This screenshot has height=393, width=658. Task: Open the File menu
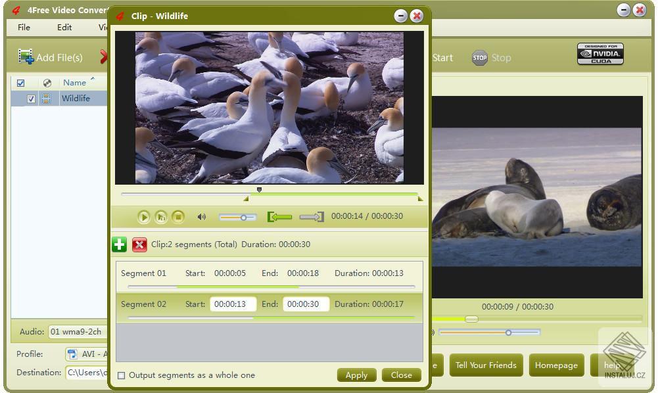click(x=24, y=28)
